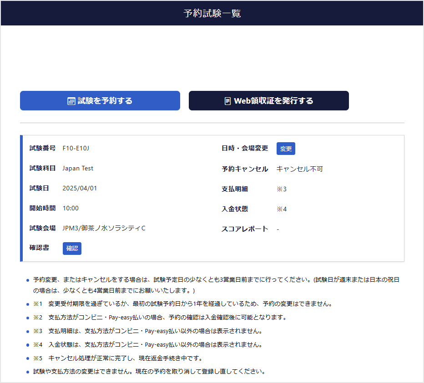Click the receipt icon on Web領収証 button

pyautogui.click(x=228, y=100)
